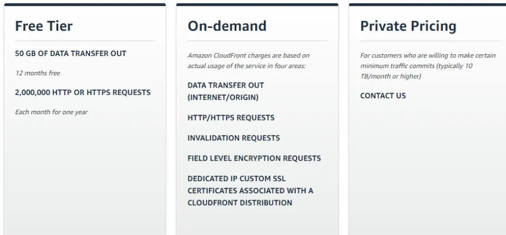Click the divider line below Private Pricing heading
This screenshot has height=235, width=506.
click(429, 41)
